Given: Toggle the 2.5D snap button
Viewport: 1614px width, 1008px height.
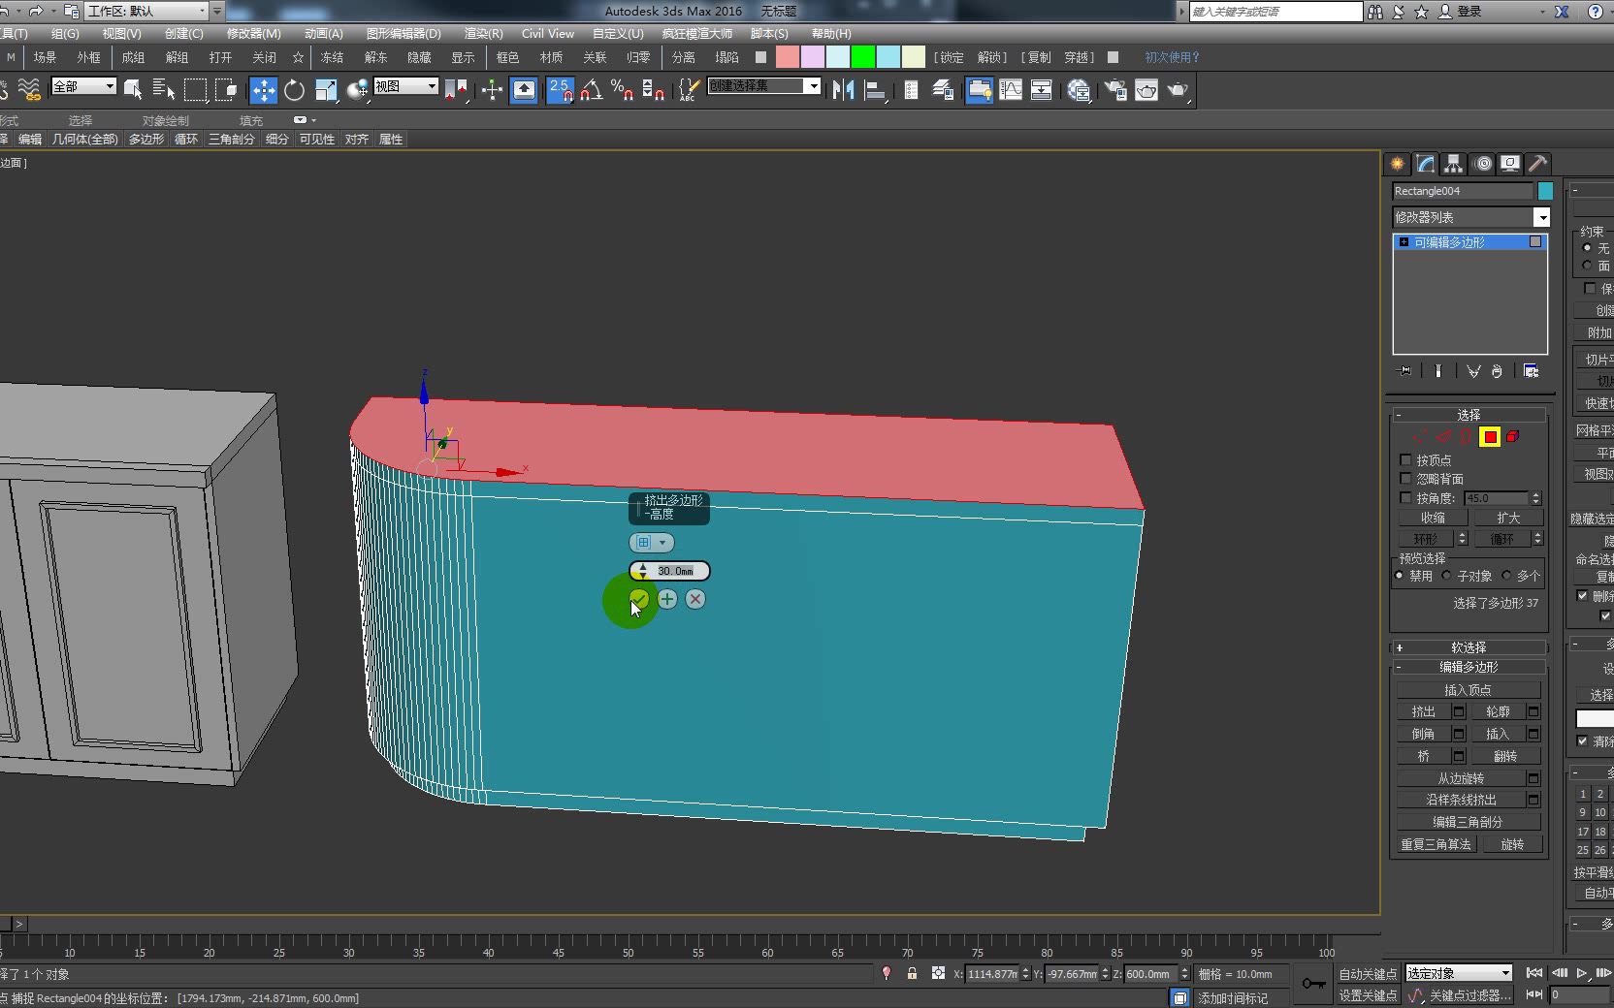Looking at the screenshot, I should 560,90.
